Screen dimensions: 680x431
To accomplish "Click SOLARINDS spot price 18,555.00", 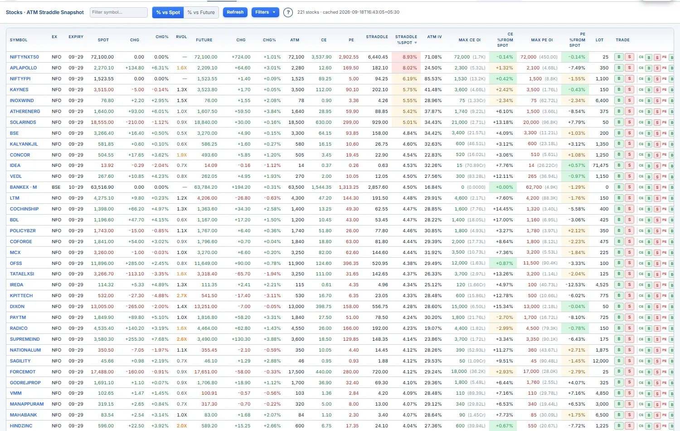I will pos(102,122).
